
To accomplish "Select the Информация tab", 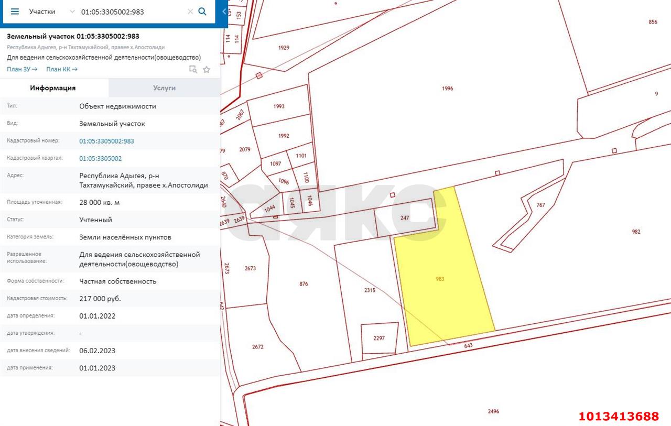I will [x=52, y=88].
